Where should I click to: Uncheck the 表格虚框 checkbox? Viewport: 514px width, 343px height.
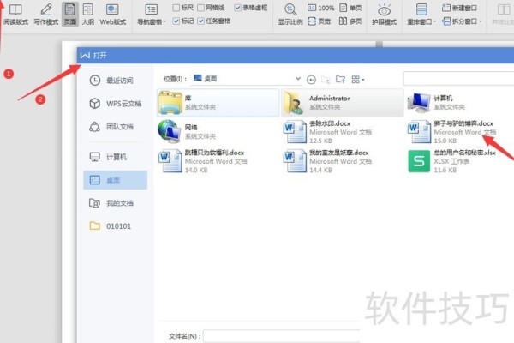237,8
